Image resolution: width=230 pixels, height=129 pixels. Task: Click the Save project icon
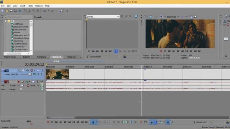pos(11,11)
